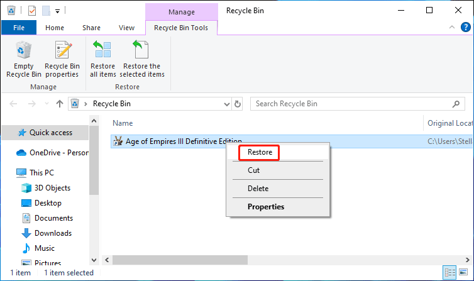Go forward with the right arrow

[31, 104]
